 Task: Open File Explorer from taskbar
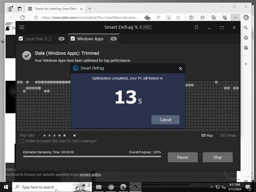[x=98, y=187]
